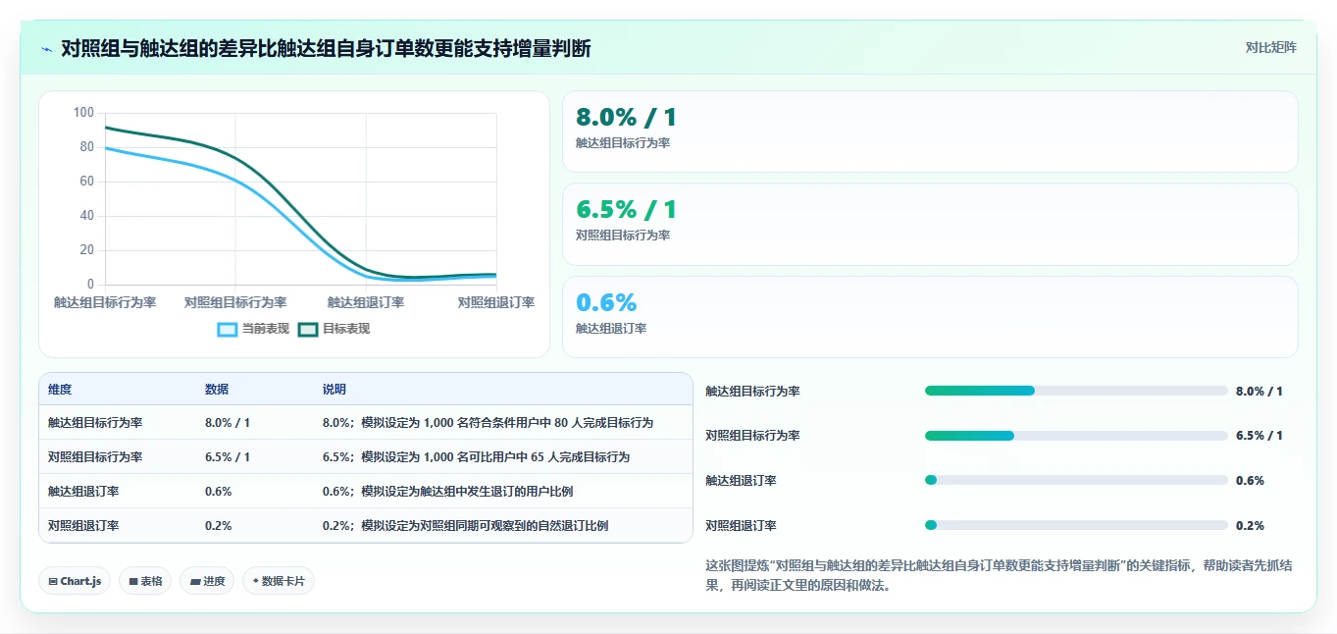Viewport: 1337px width, 634px height.
Task: Click 对照组目标行为率 in the table's second row
Action: 95,457
